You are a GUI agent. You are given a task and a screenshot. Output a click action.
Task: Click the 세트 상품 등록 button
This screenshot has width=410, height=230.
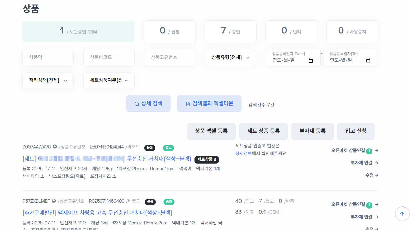click(x=263, y=131)
